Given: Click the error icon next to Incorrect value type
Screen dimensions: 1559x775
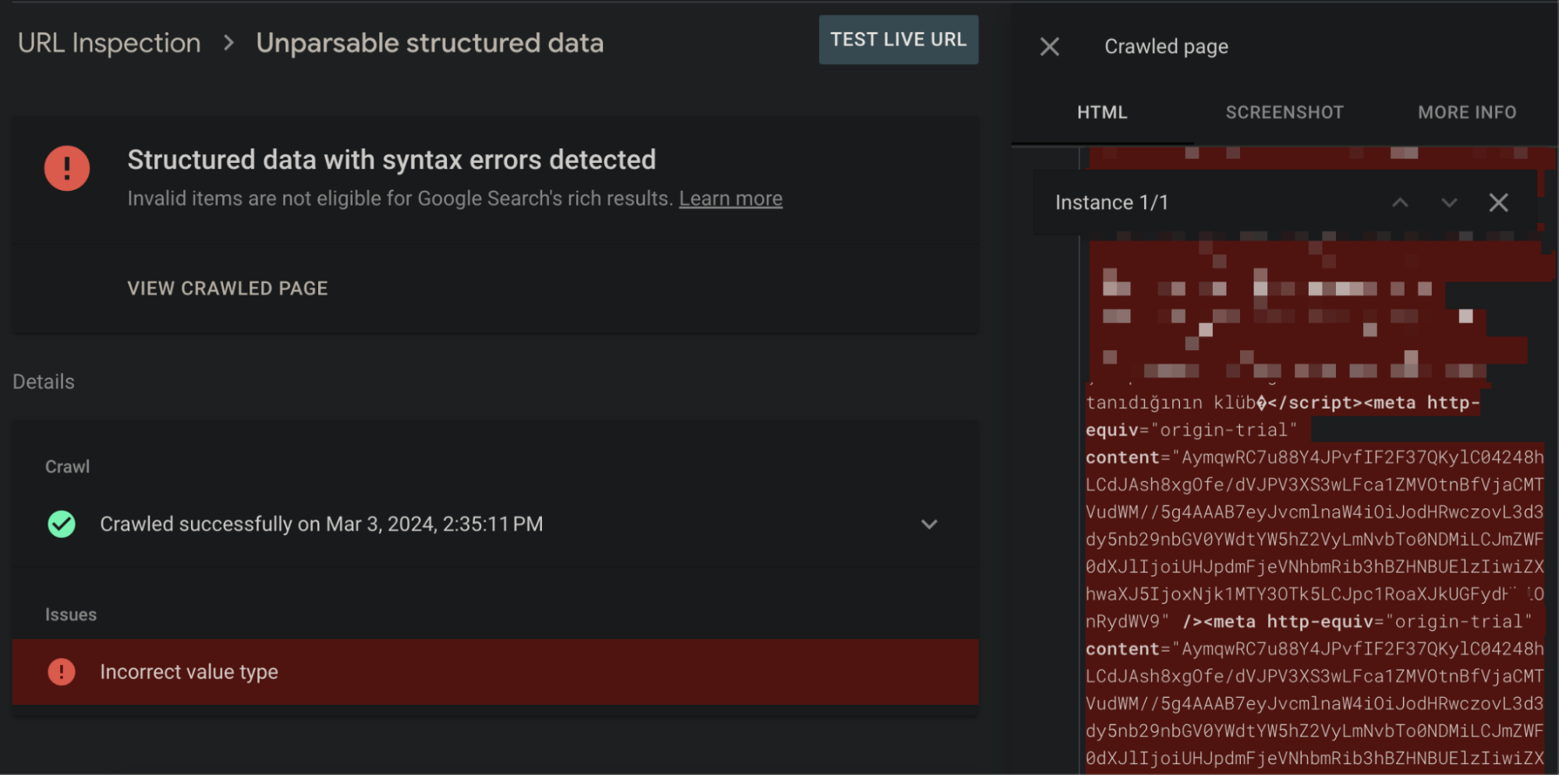Looking at the screenshot, I should click(x=62, y=671).
